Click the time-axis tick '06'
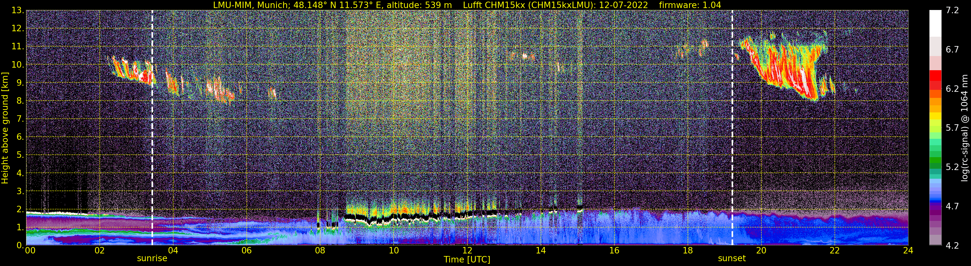Viewport: 971px width, 266px height. pos(246,251)
